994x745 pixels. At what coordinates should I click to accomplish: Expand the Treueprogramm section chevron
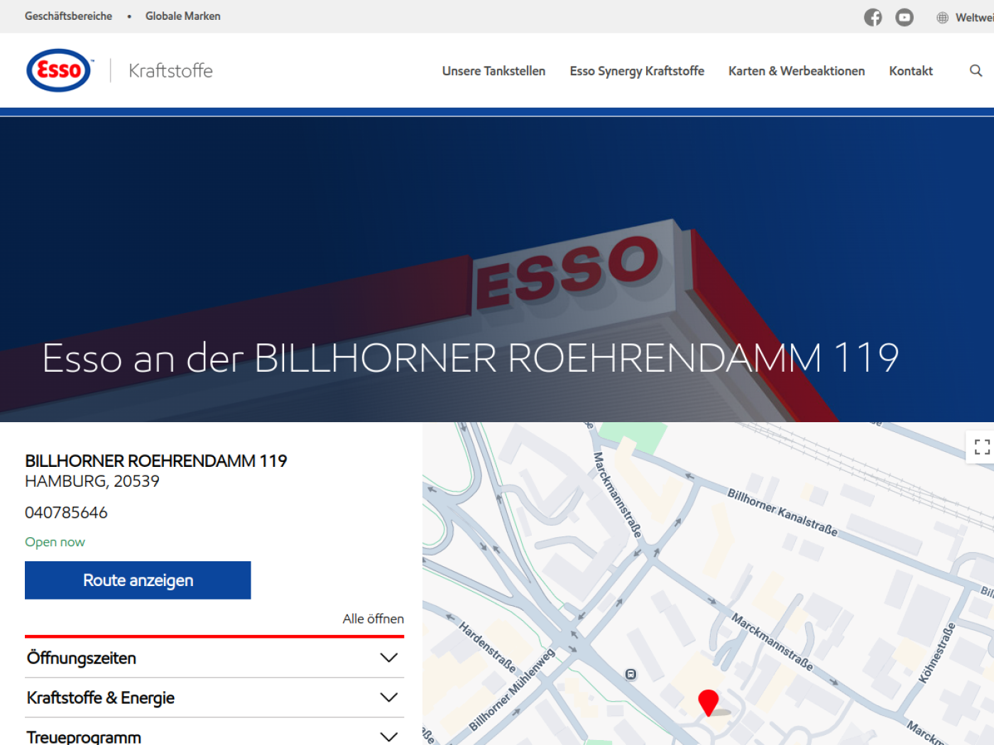point(388,737)
